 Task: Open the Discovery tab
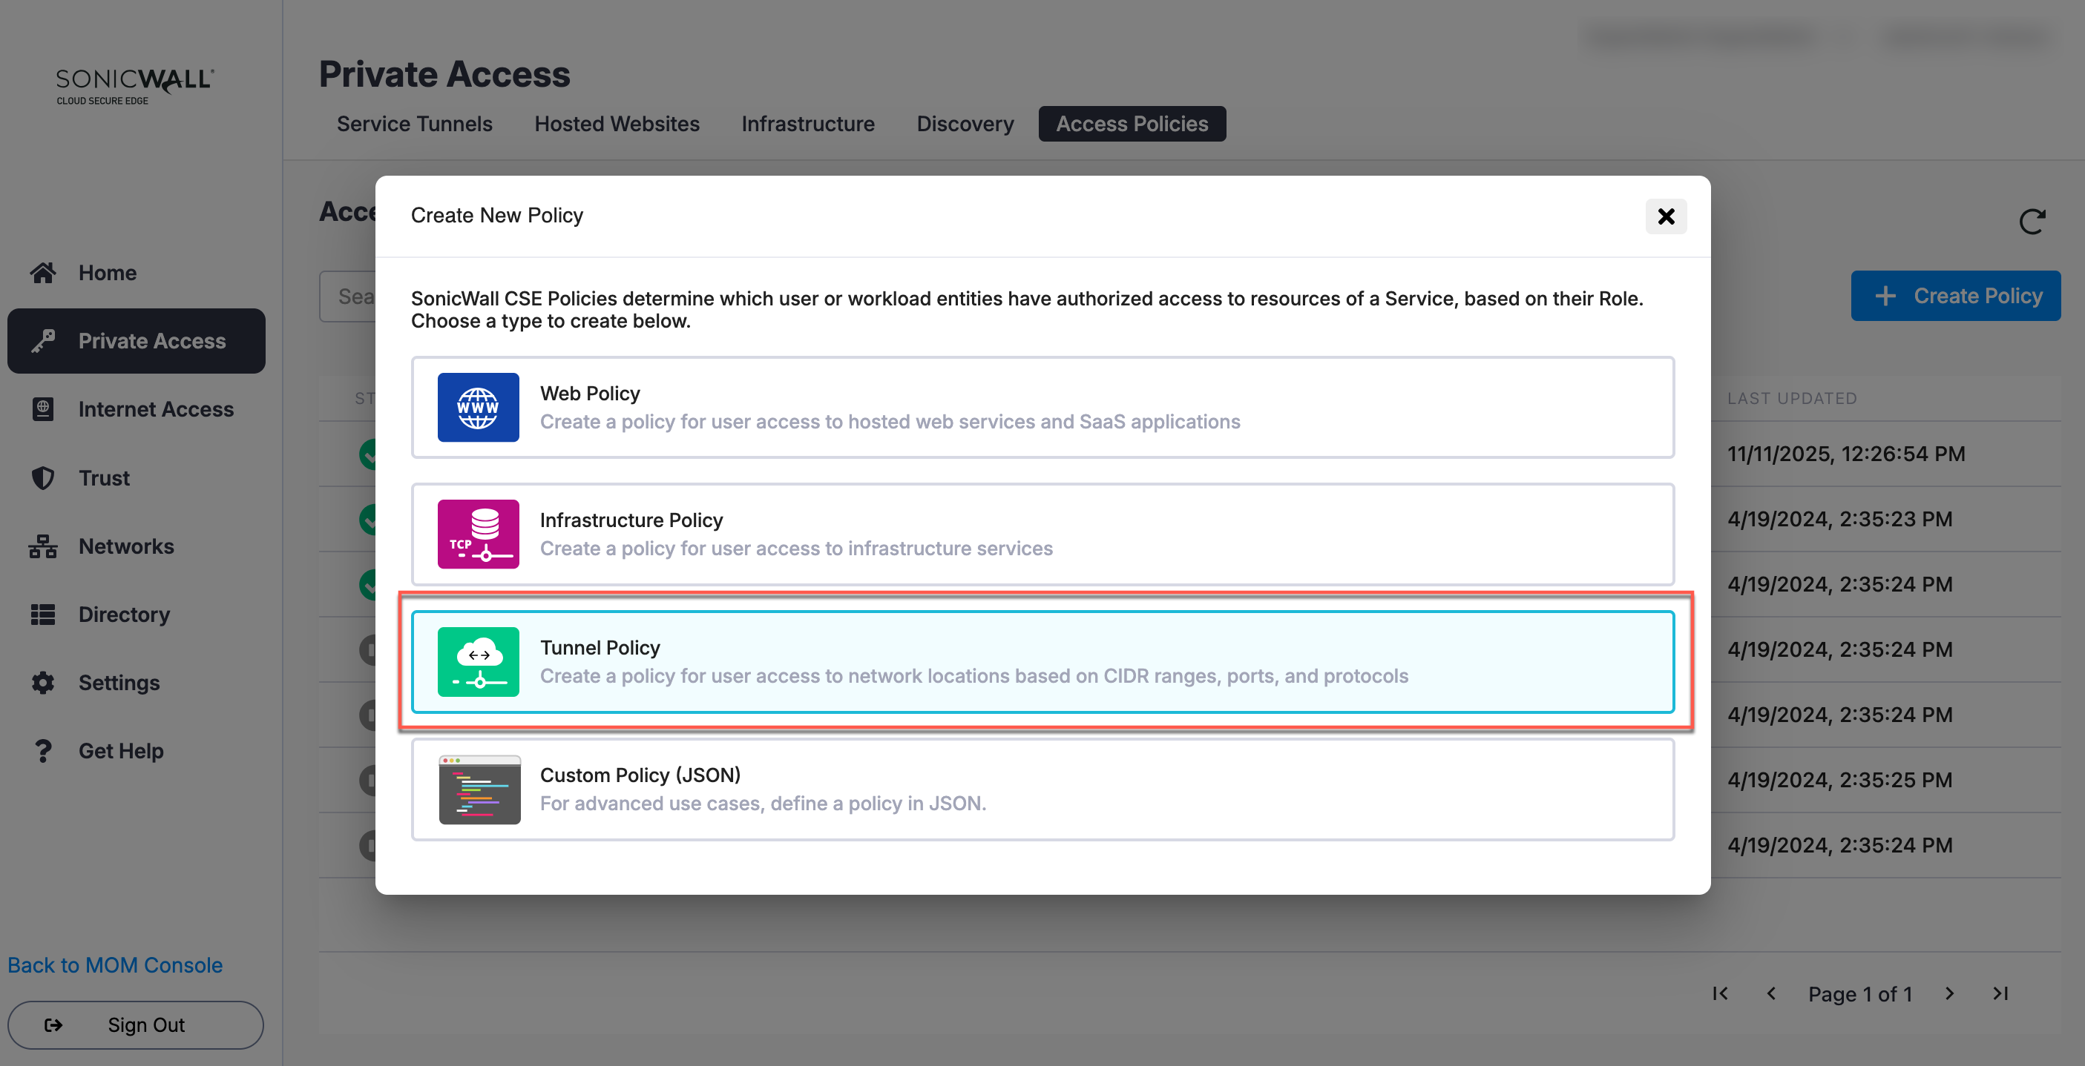click(965, 124)
